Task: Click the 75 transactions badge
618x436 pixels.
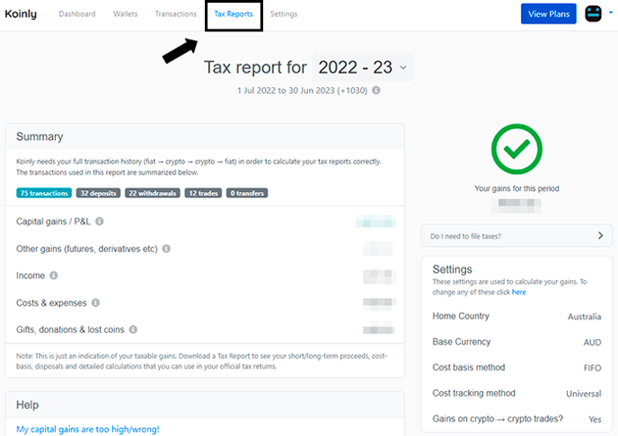Action: pos(44,193)
